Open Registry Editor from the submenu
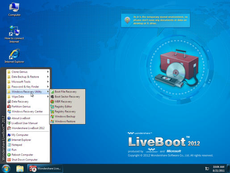The image size is (230, 173). click(67, 107)
